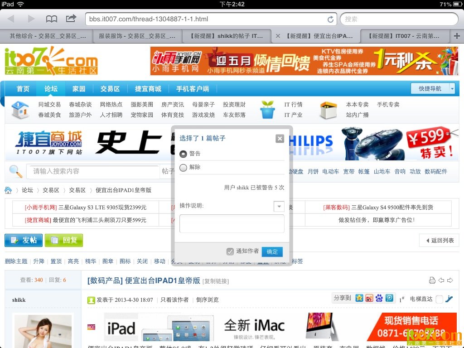Open the 操作说明 reason dropdown
The height and width of the screenshot is (348, 464).
(279, 206)
